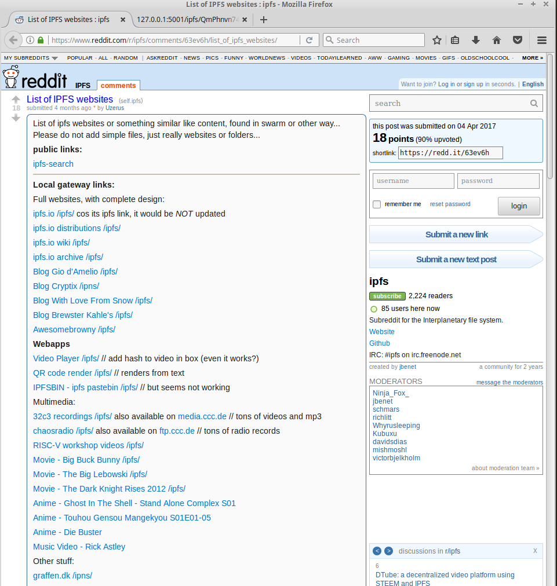Viewport: 557px width, 586px height.
Task: Open about moderation team link
Action: tap(505, 468)
